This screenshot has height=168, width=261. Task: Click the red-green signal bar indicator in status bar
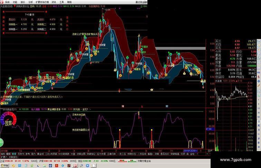pos(127,161)
